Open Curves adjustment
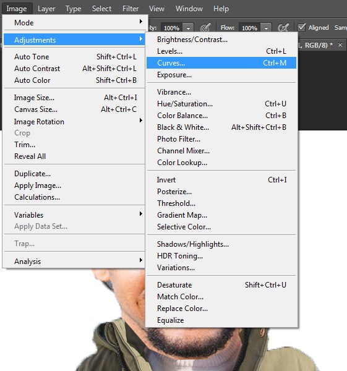The width and height of the screenshot is (347, 371). (x=221, y=63)
